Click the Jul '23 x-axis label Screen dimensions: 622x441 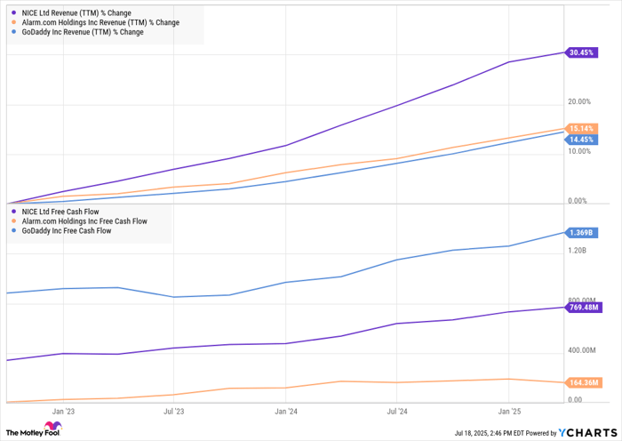pyautogui.click(x=174, y=412)
